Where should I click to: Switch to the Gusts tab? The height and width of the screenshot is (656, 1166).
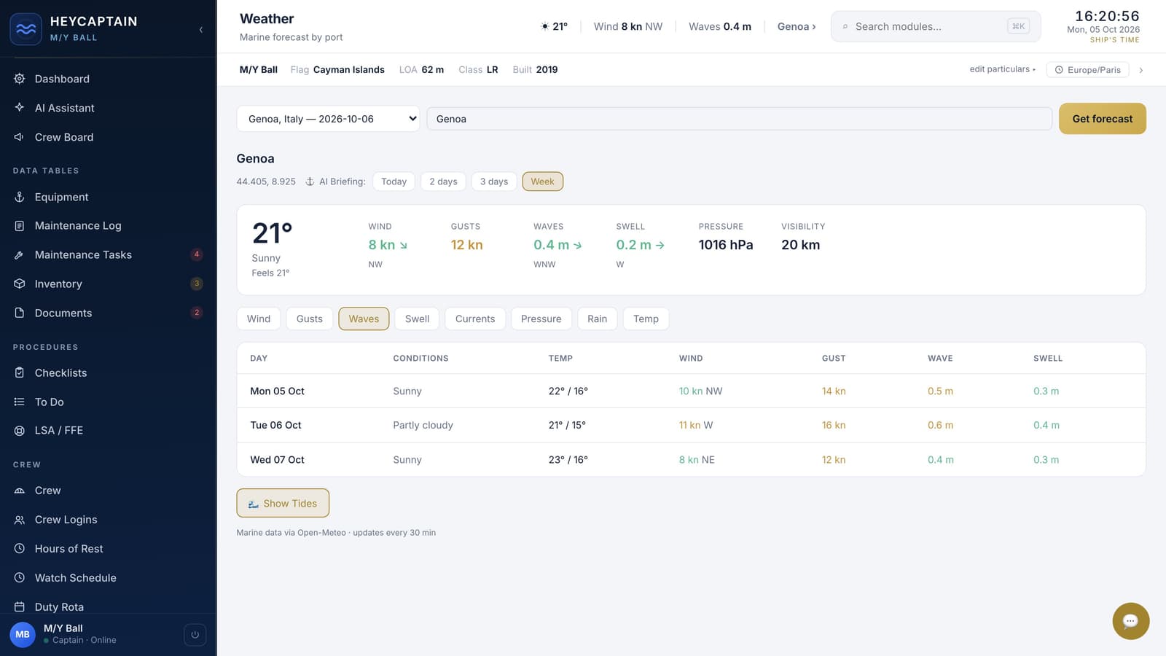pyautogui.click(x=309, y=319)
